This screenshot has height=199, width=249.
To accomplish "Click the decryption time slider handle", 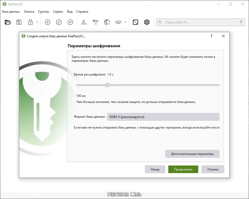I will (107, 85).
